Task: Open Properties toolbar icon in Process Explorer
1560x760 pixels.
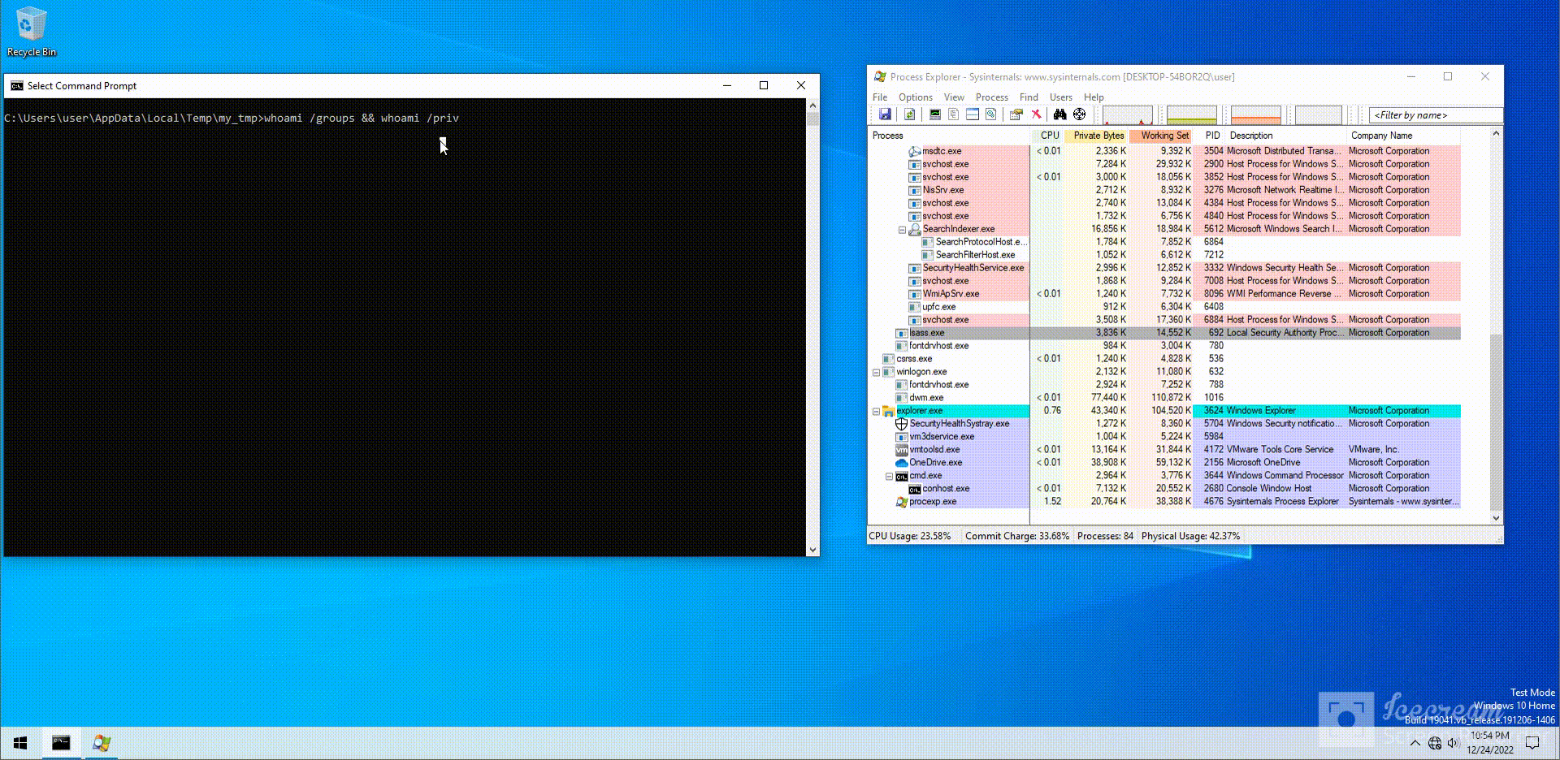Action: (x=1016, y=114)
